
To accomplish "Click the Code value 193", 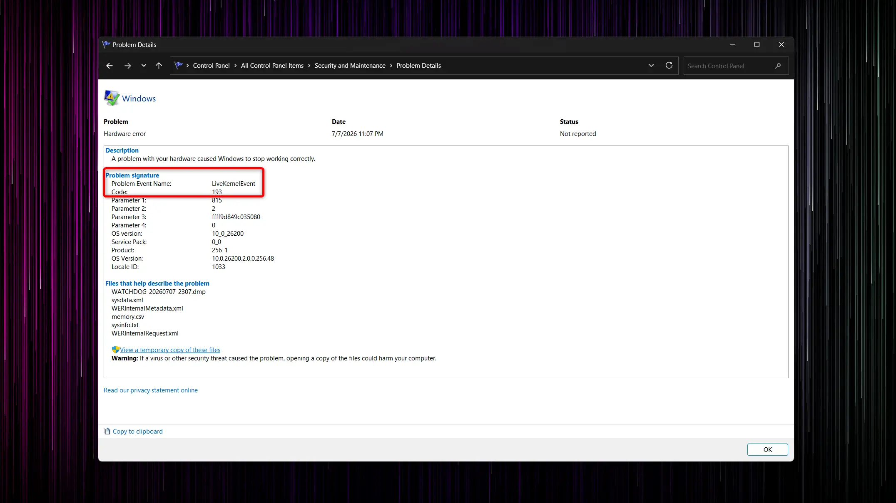I will point(217,192).
